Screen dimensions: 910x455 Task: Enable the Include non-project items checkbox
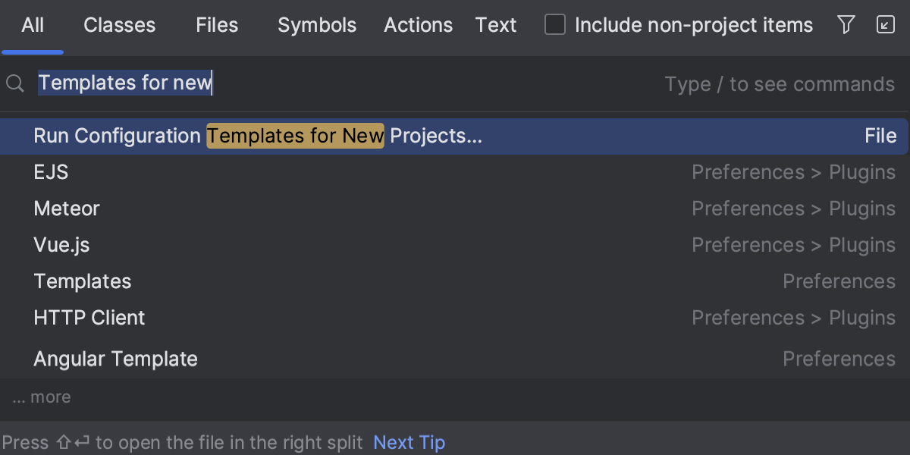click(555, 24)
